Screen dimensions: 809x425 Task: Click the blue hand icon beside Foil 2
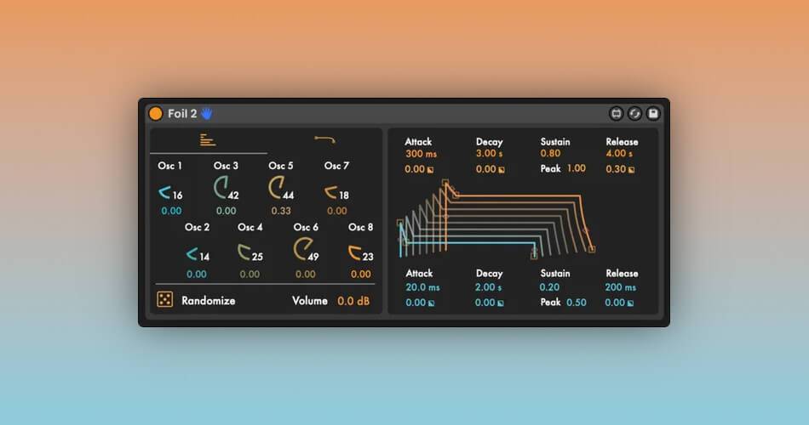206,113
